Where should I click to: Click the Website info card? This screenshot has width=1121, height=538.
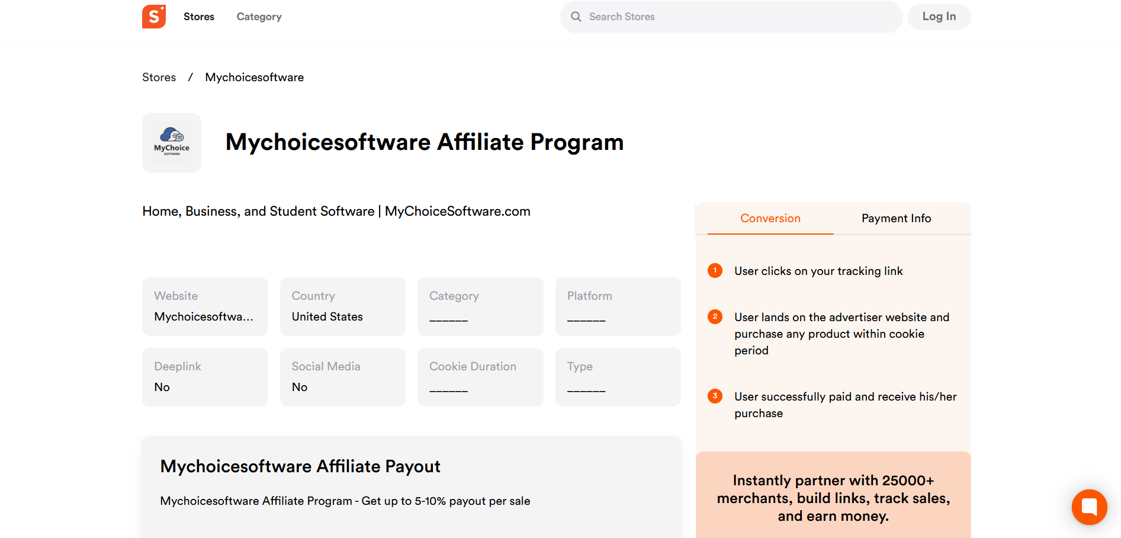point(205,306)
